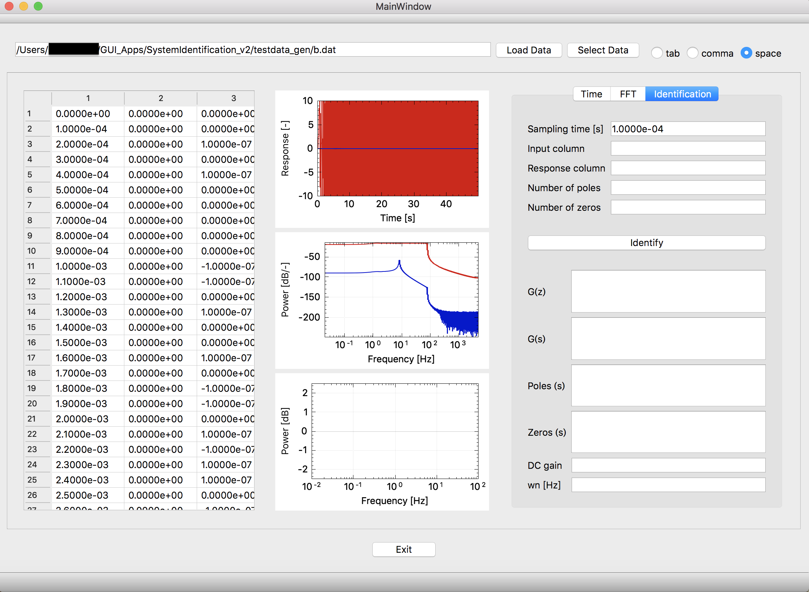The image size is (809, 592).
Task: Click column 3 cell in row 14
Action: [226, 312]
